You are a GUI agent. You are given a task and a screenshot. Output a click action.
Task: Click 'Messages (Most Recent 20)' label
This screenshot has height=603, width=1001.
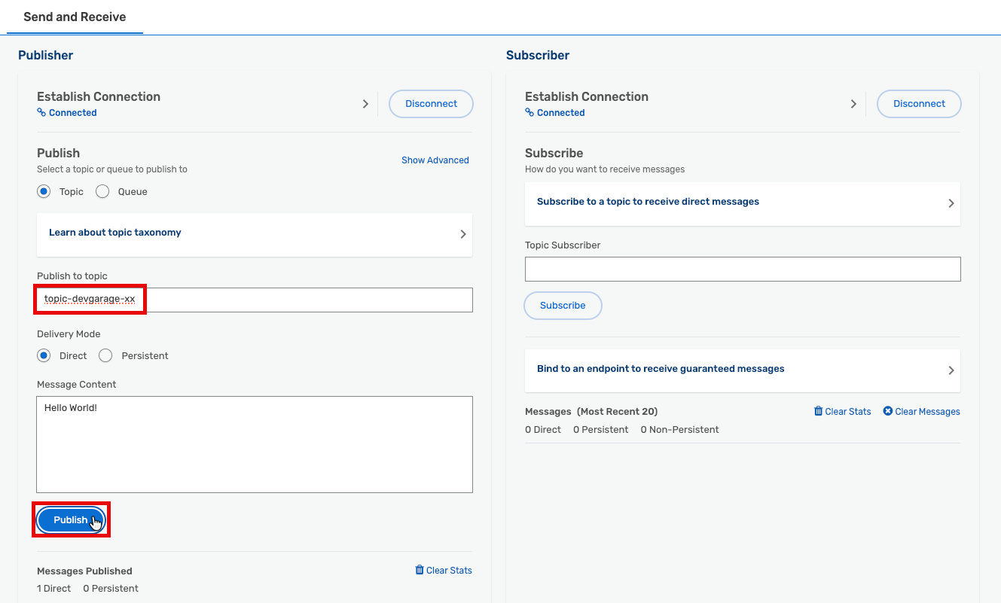point(591,412)
